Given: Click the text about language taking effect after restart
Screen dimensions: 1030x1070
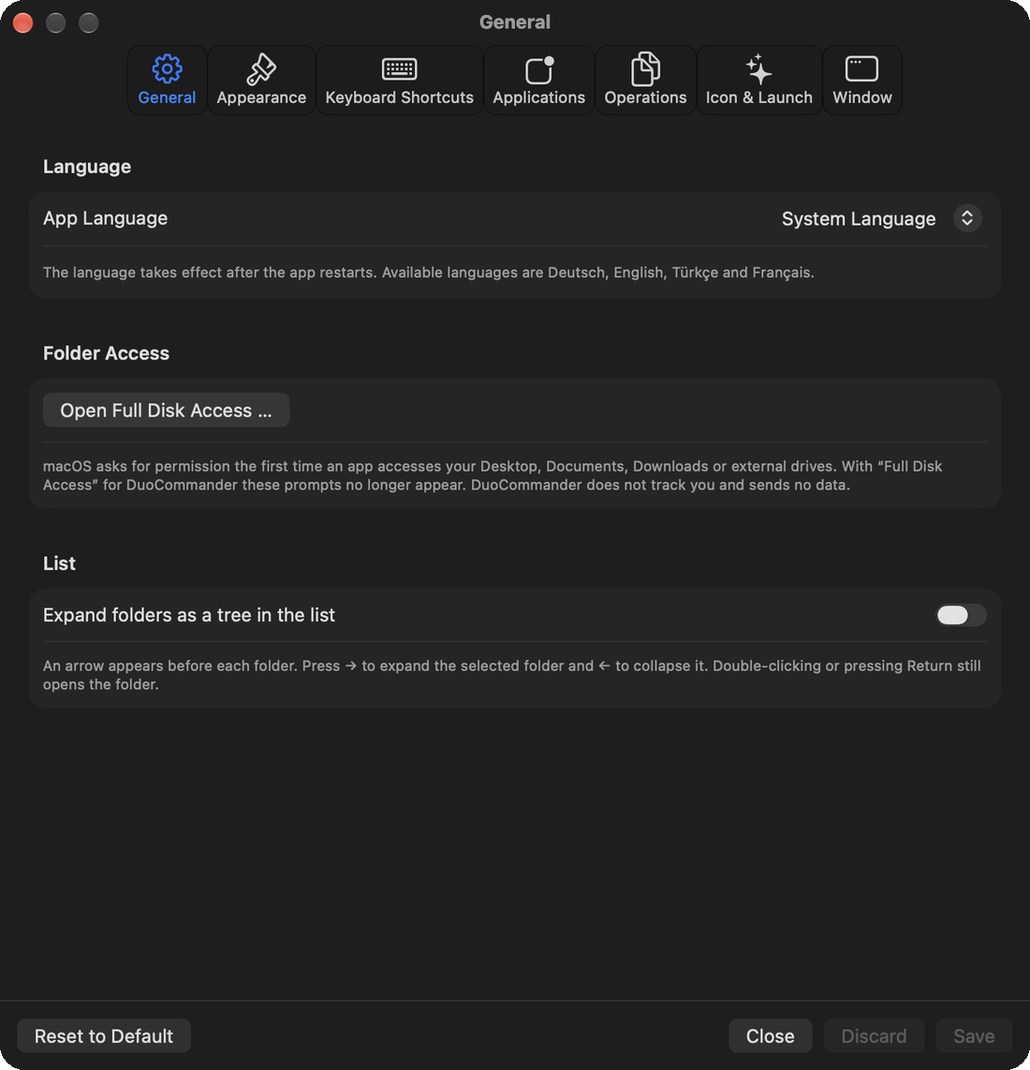Looking at the screenshot, I should tap(429, 272).
